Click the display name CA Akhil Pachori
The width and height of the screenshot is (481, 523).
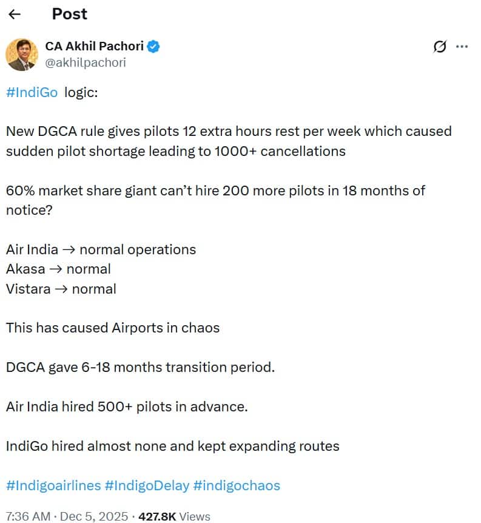(x=95, y=46)
